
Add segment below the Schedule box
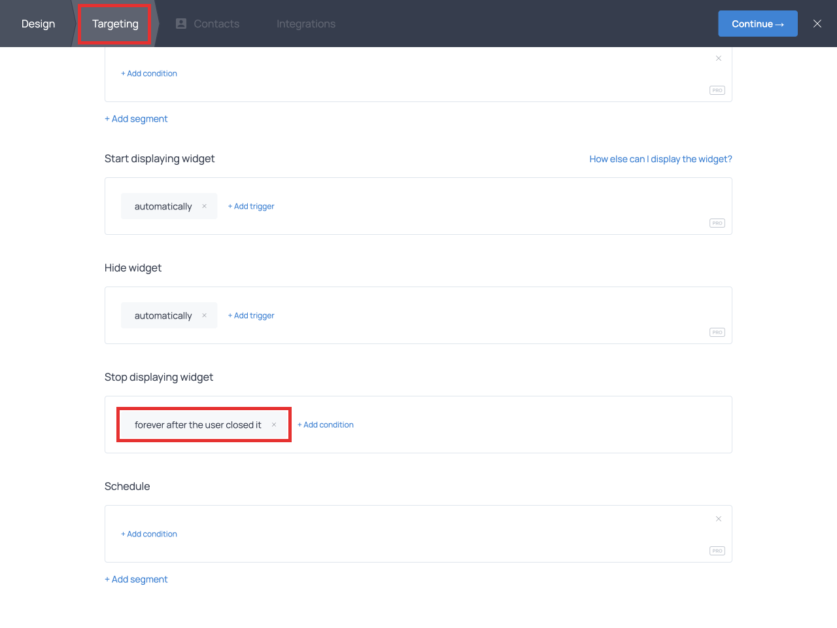pos(136,579)
